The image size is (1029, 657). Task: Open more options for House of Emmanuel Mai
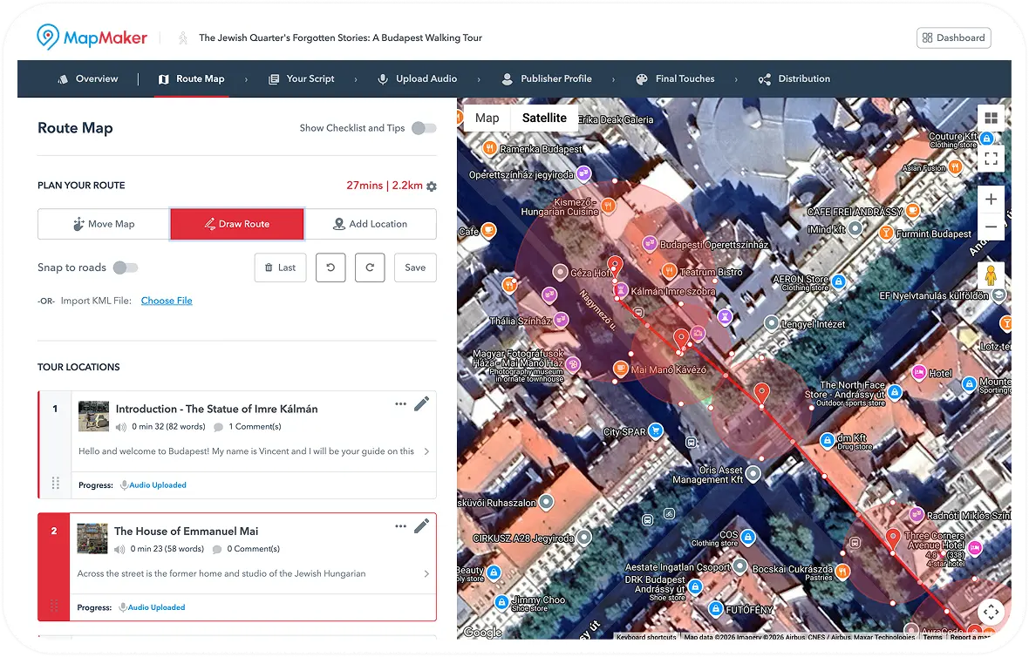(x=401, y=526)
